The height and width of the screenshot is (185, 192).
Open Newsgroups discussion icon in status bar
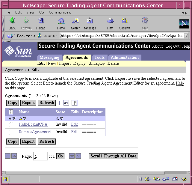click(166, 179)
